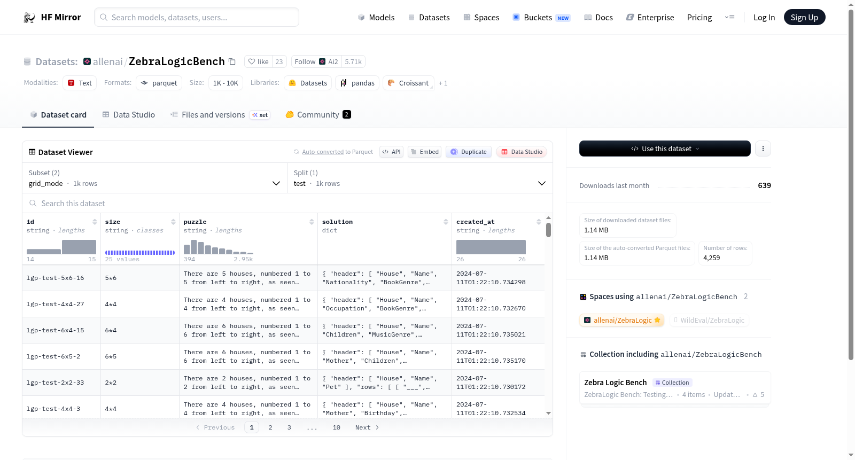
Task: Open Data Studio from the viewer header button
Action: click(522, 152)
